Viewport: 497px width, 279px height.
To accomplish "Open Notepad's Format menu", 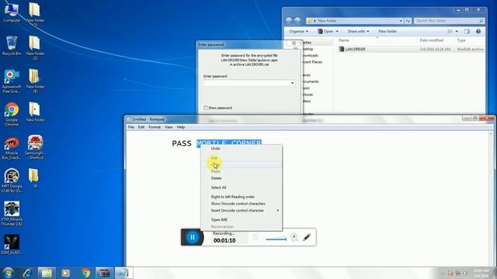I will pyautogui.click(x=155, y=127).
